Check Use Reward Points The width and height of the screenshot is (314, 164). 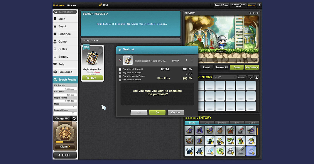click(x=120, y=80)
